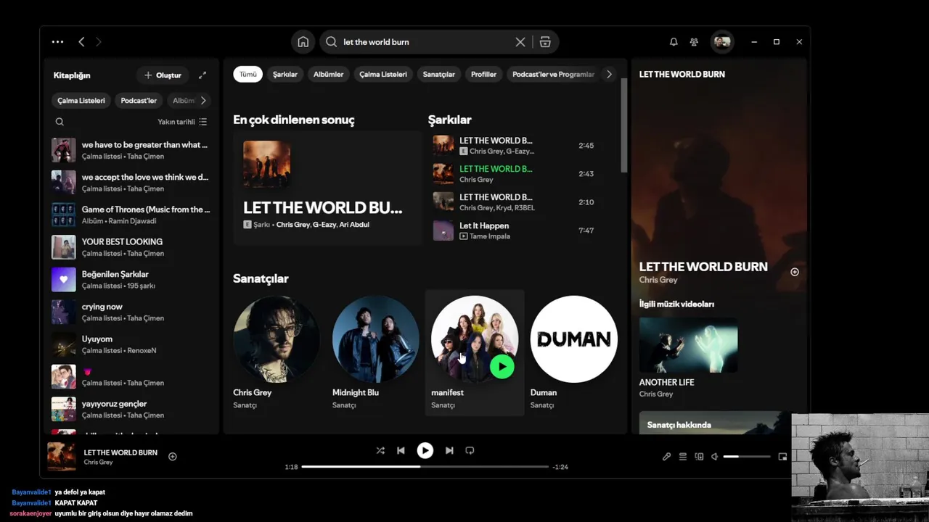Open the Browse icon next to search
The image size is (929, 522).
pyautogui.click(x=545, y=42)
